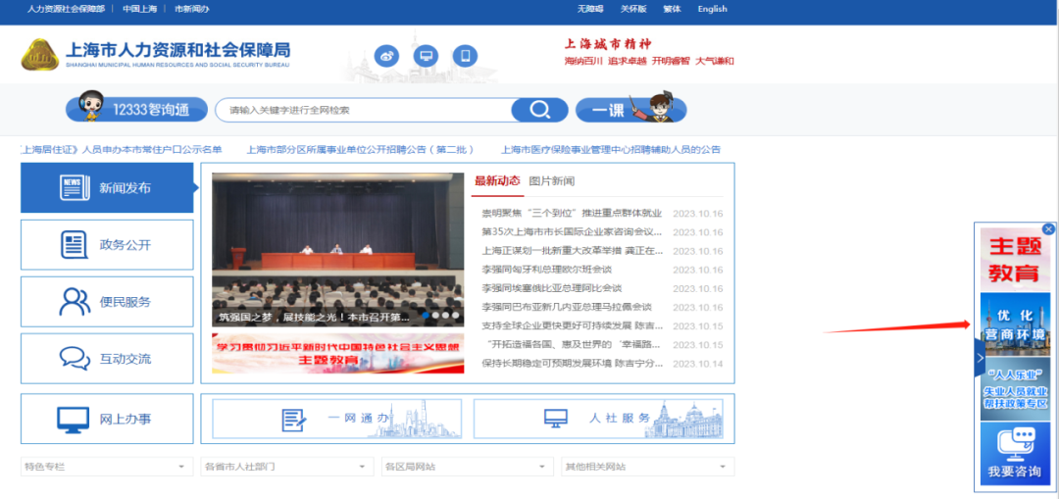Collapse the side panel arrow
This screenshot has width=1059, height=499.
[x=980, y=359]
